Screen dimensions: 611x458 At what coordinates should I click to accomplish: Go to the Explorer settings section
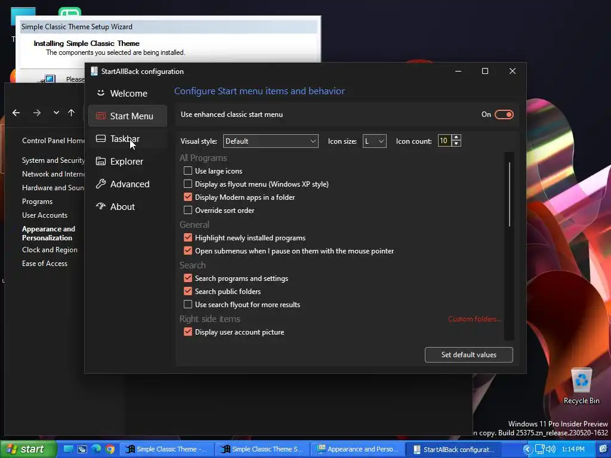point(128,161)
